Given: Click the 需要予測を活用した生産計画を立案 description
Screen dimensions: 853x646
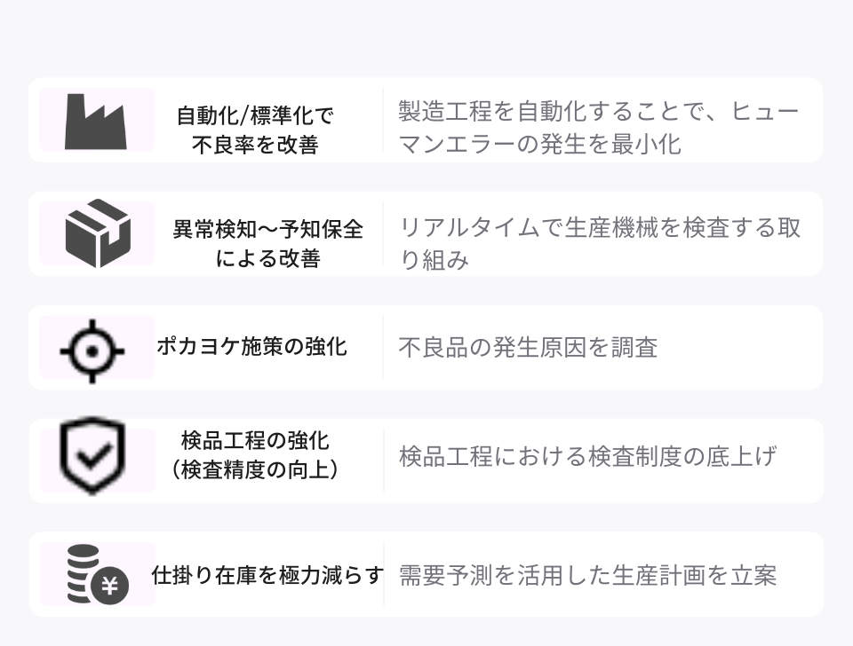Looking at the screenshot, I should tap(587, 575).
